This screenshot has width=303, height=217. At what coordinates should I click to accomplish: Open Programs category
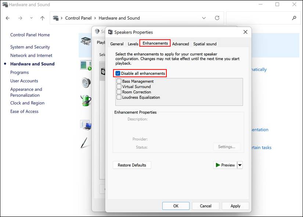[19, 72]
